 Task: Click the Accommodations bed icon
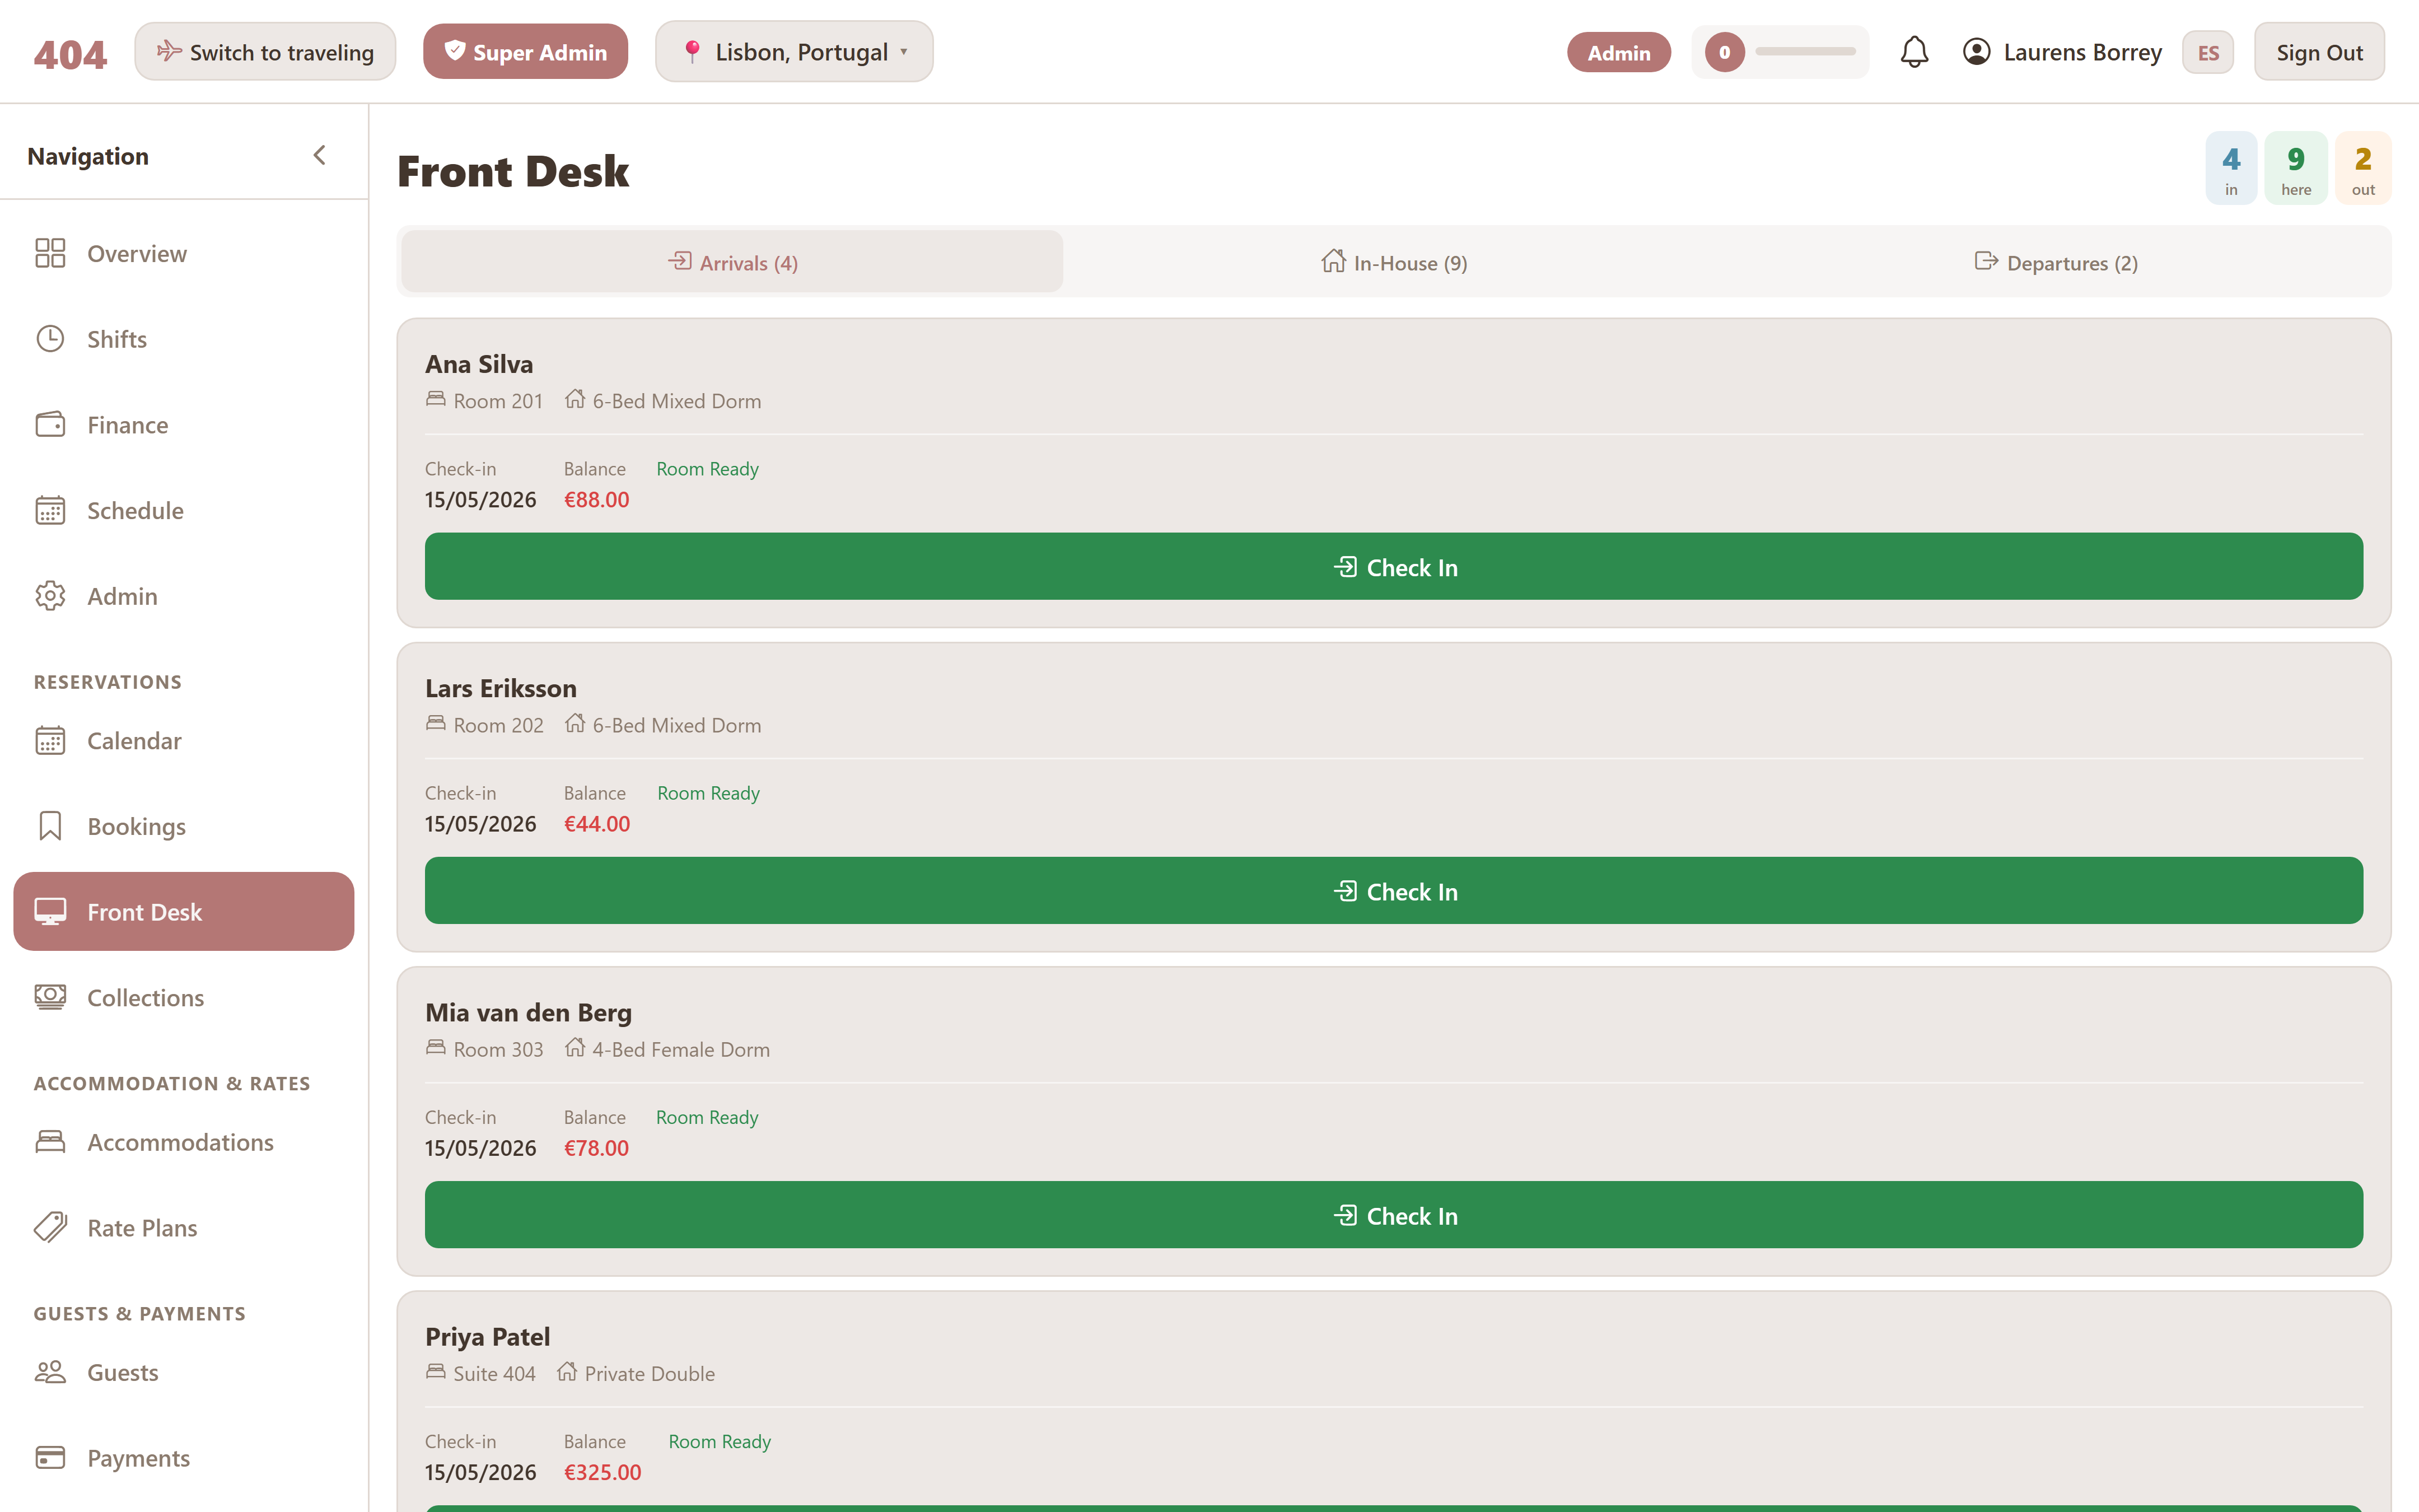pos(50,1141)
